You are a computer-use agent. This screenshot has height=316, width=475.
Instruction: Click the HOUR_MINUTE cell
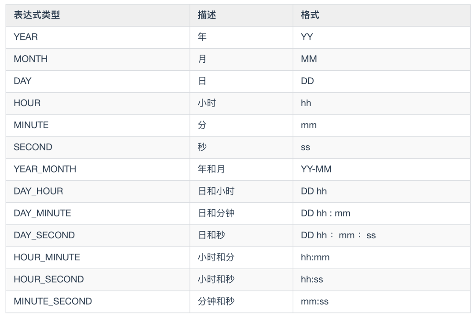click(x=47, y=257)
